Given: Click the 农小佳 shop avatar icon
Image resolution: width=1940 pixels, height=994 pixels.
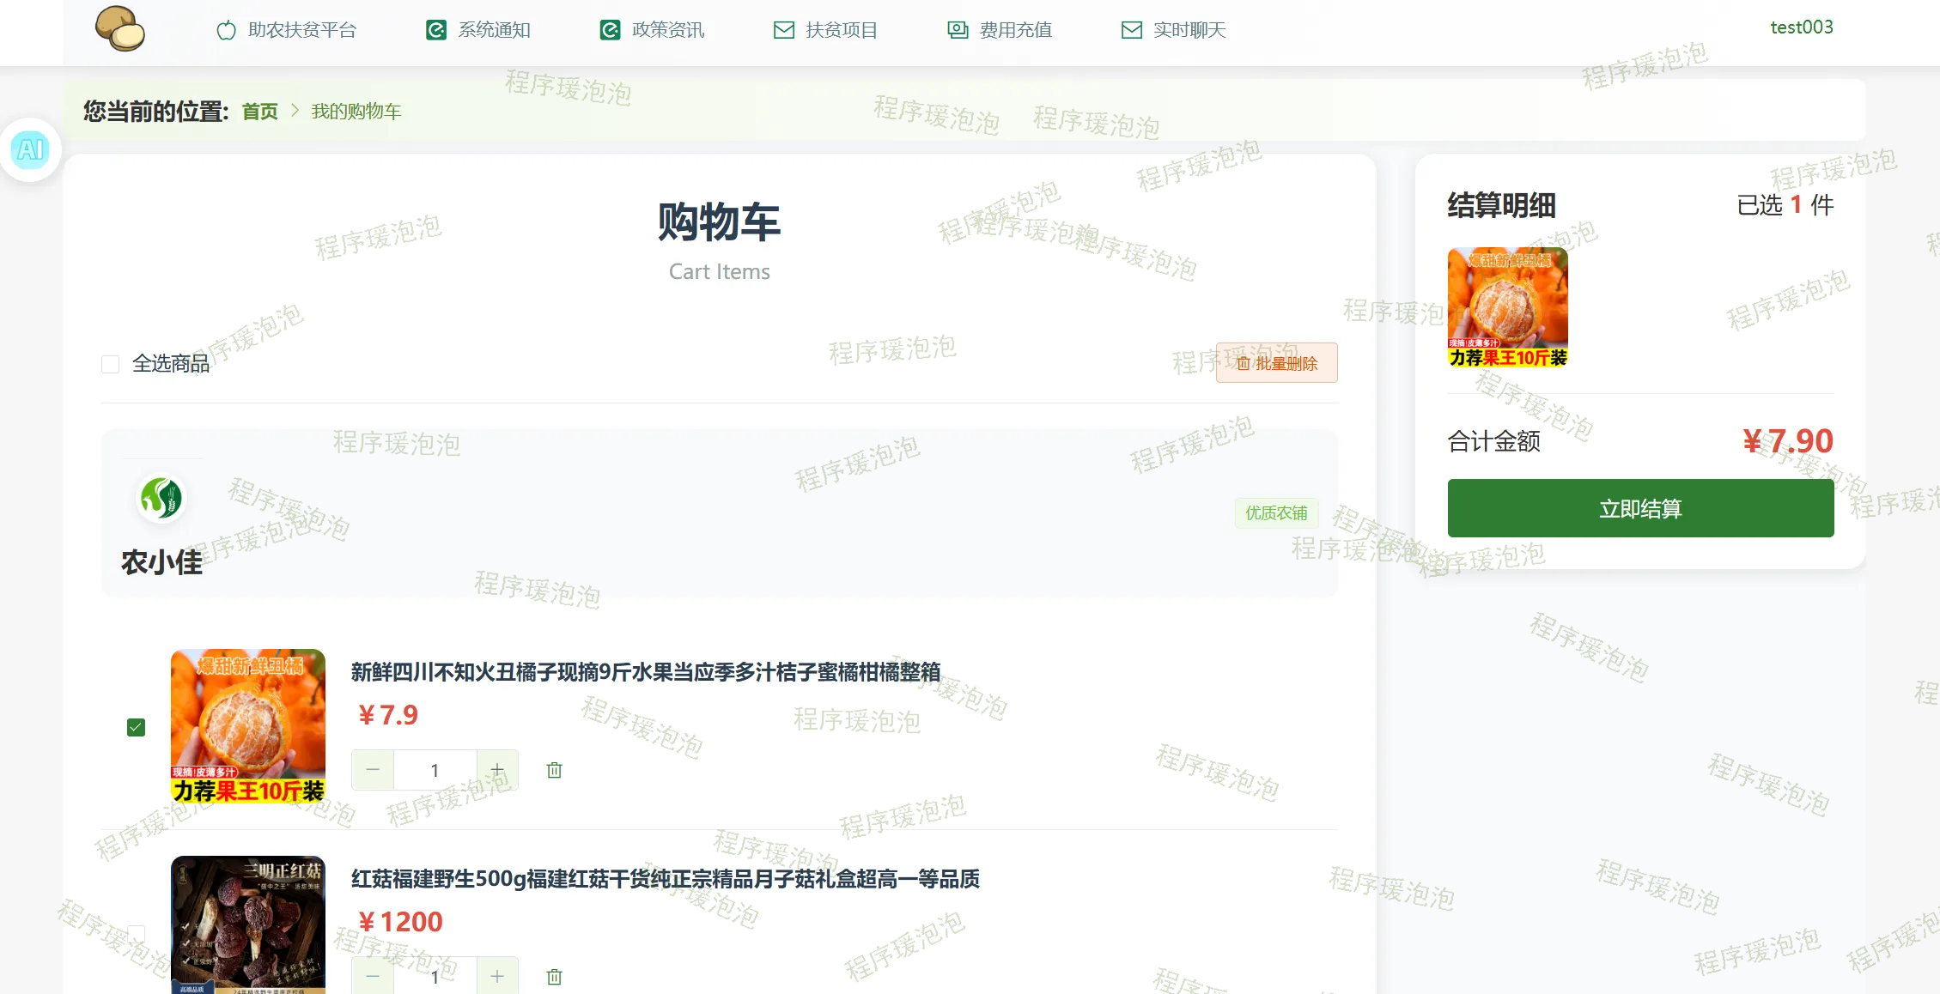Looking at the screenshot, I should [x=161, y=498].
